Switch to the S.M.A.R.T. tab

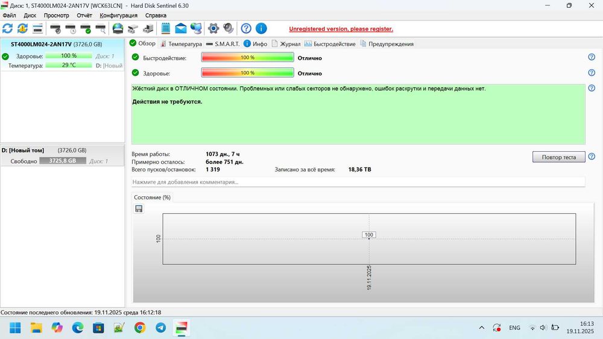coord(223,44)
